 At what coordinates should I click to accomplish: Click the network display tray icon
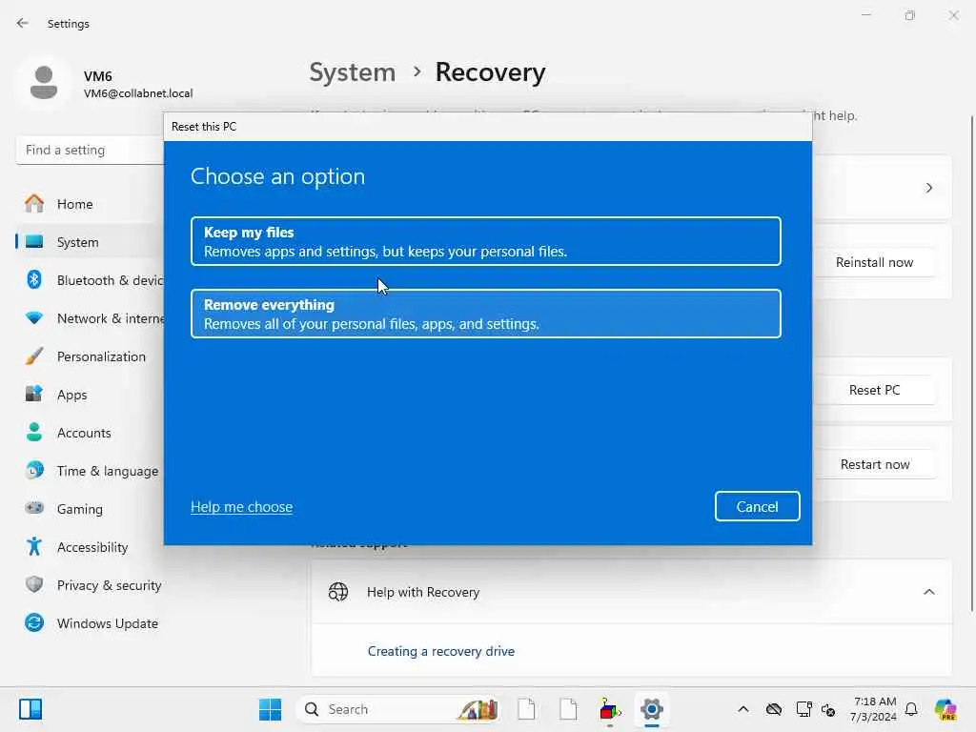click(x=803, y=709)
